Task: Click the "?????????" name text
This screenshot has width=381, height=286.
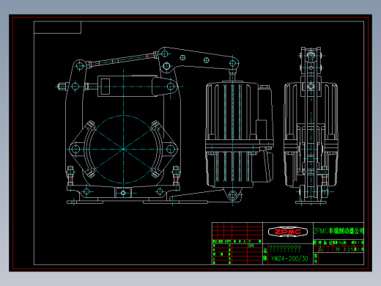Action: 285,249
